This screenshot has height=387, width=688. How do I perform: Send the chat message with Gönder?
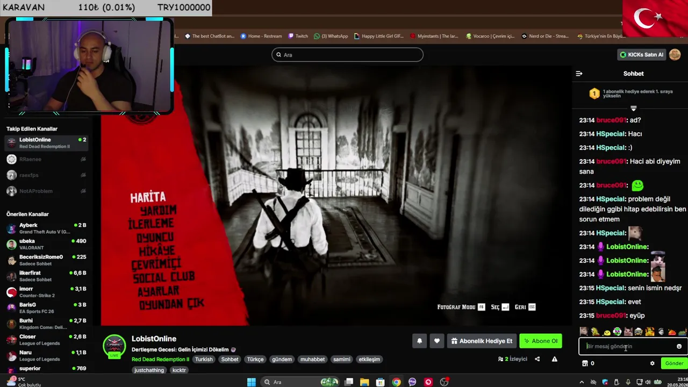674,363
